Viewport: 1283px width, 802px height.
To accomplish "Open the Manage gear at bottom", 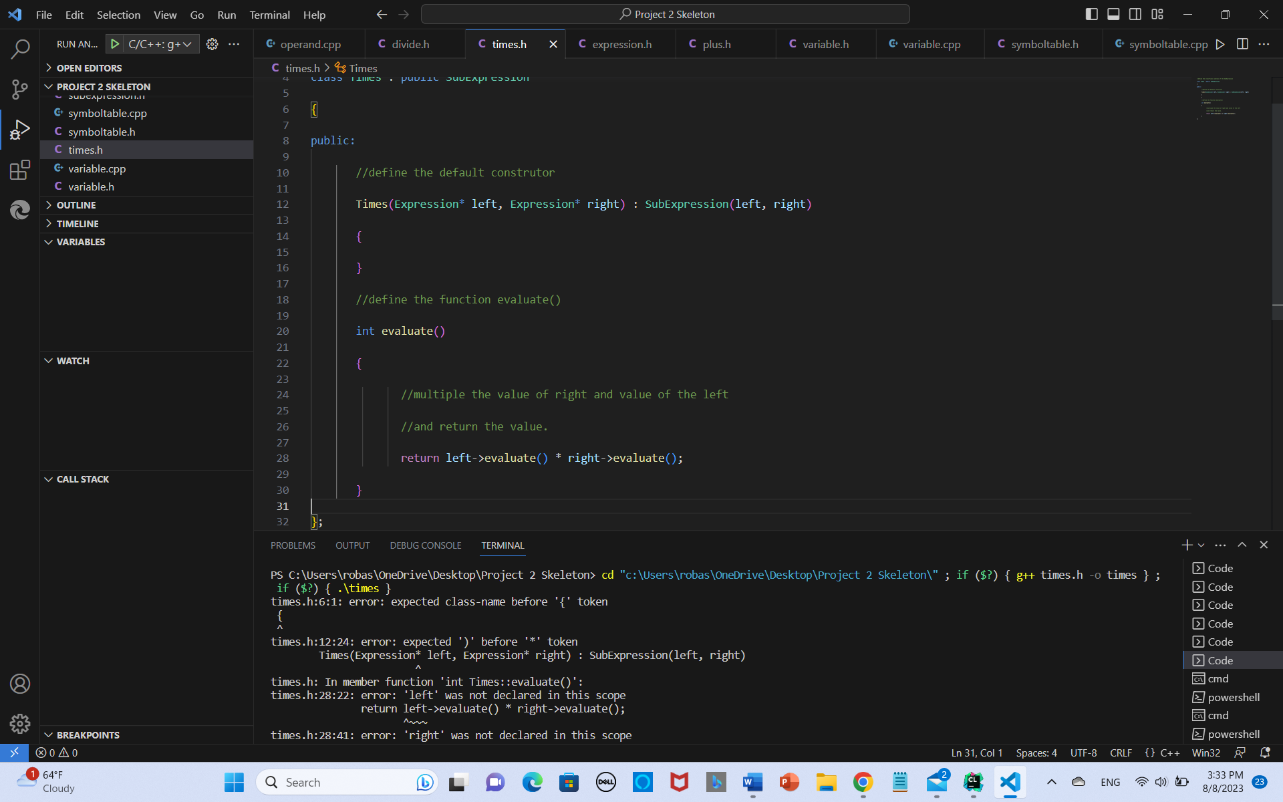I will (20, 723).
